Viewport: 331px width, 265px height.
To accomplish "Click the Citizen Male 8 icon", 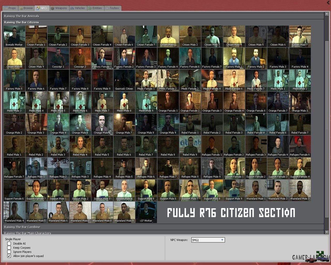I will tap(14, 58).
